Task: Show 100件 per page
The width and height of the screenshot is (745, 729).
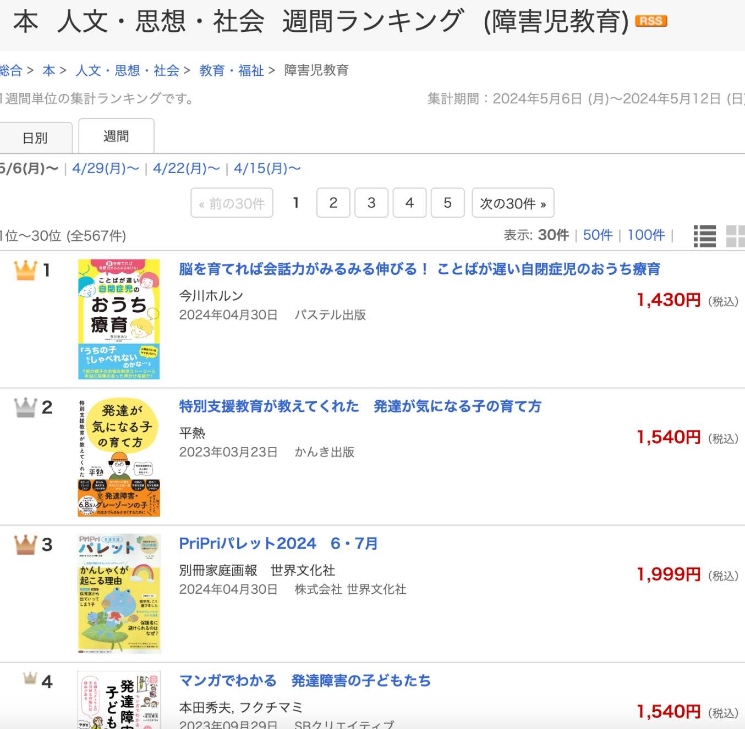Action: pos(646,235)
